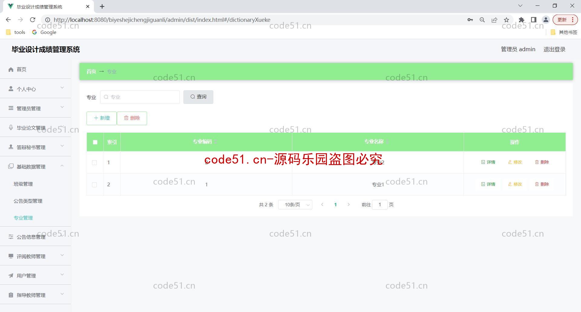This screenshot has height=312, width=581.
Task: Open the browser profile avatar icon
Action: pos(546,20)
